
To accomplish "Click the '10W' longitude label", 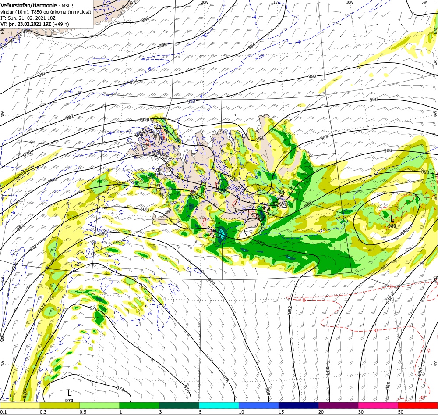I will (x=350, y=2).
